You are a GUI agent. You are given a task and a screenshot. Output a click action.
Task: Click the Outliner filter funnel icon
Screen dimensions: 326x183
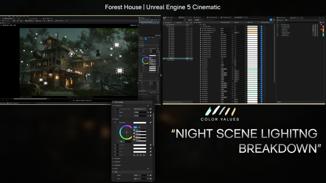coord(164,20)
